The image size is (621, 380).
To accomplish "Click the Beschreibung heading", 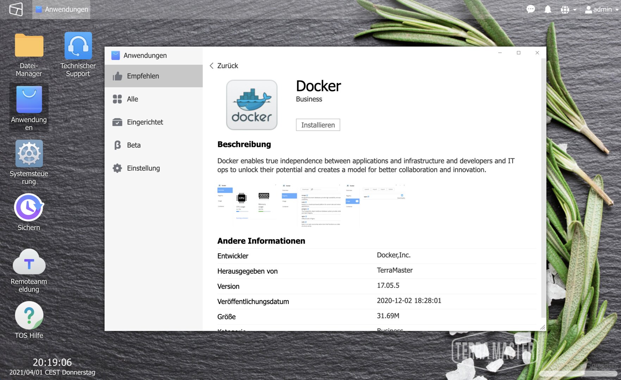I will click(244, 144).
